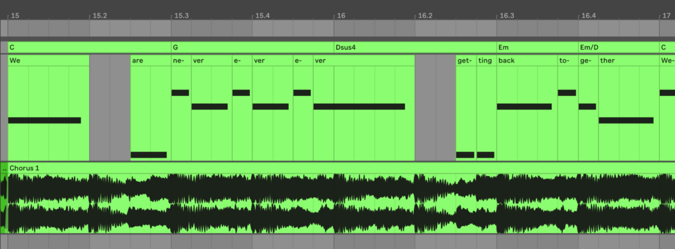Click the 16.2 beat ruler marker
The height and width of the screenshot is (249, 675).
[x=425, y=16]
